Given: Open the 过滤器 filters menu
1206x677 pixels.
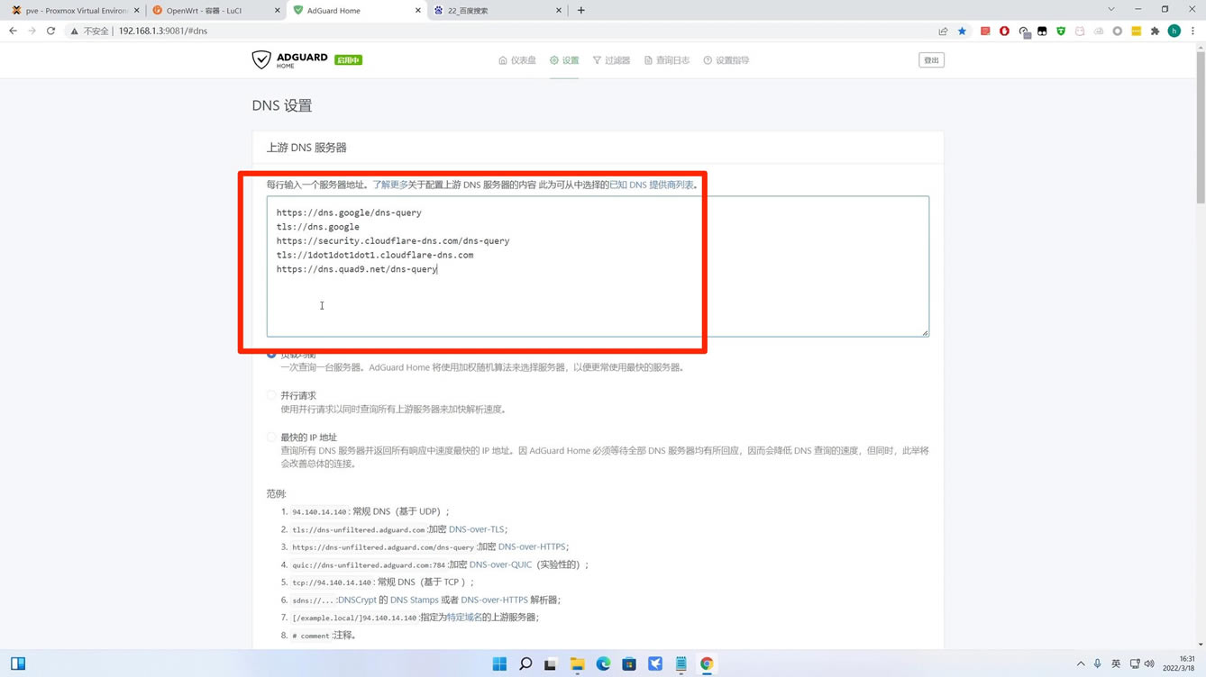Looking at the screenshot, I should click(x=611, y=60).
